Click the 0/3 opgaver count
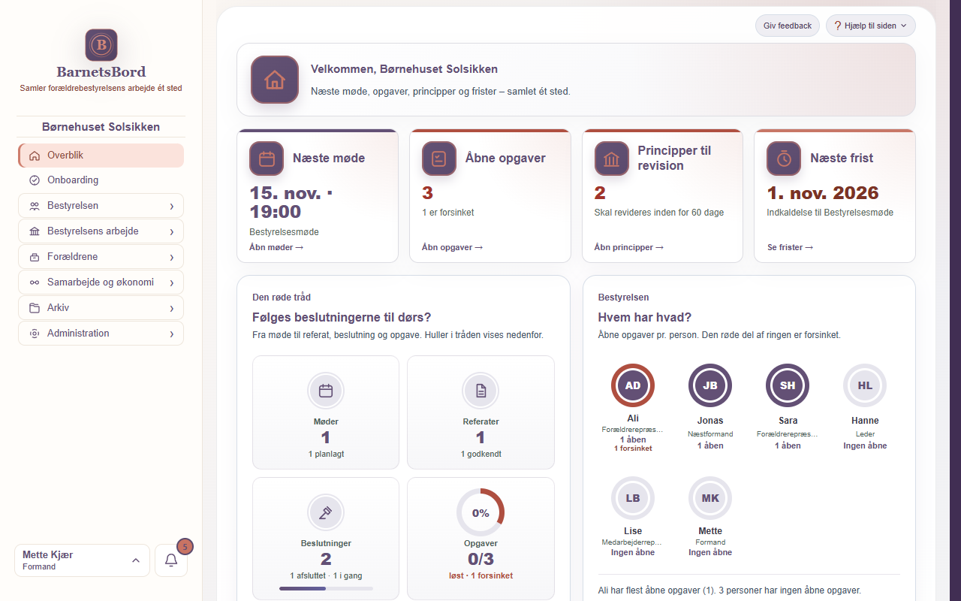The image size is (961, 601). point(480,559)
